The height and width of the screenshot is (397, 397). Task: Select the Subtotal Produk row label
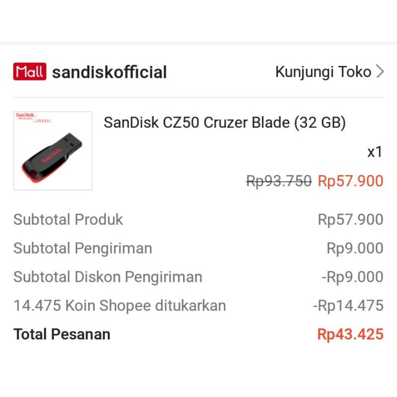point(68,219)
